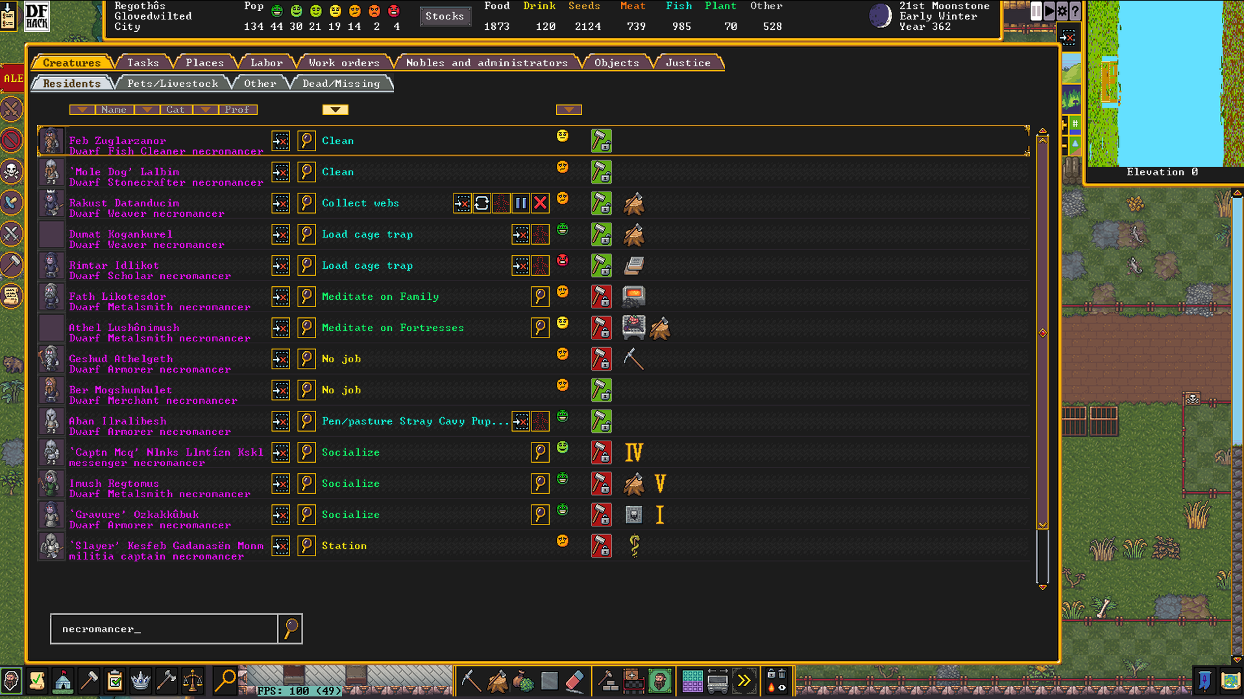Open the DFHack logo menu
1244x699 pixels.
tap(36, 16)
